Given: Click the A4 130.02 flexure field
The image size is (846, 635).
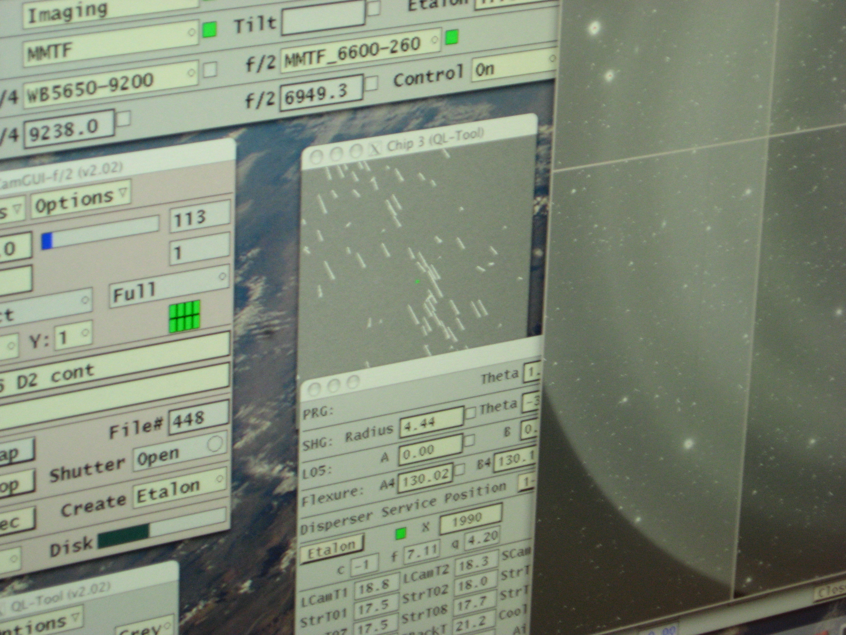Looking at the screenshot, I should [425, 478].
